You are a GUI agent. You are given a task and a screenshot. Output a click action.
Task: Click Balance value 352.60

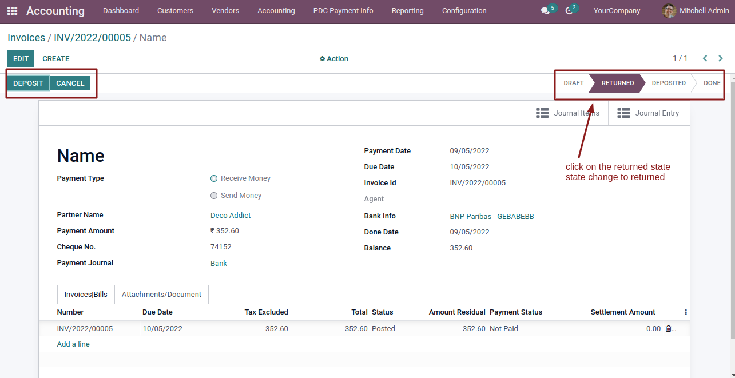click(461, 248)
